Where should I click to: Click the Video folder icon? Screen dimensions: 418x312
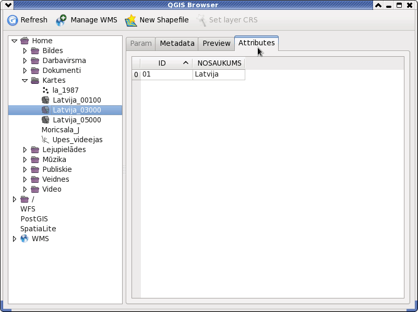[35, 189]
